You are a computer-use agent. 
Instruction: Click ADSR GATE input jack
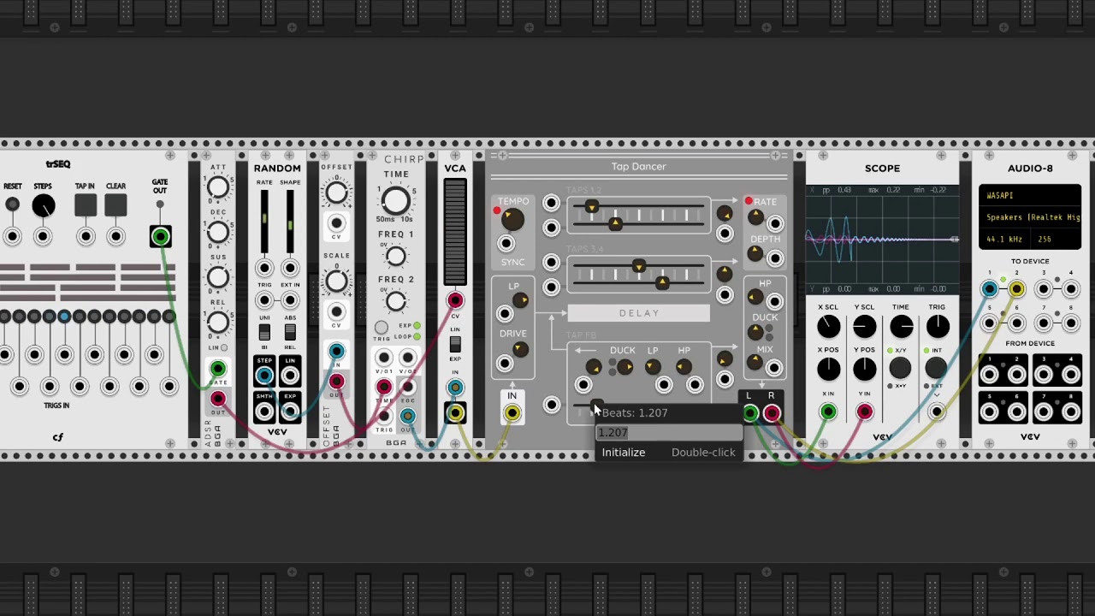(x=218, y=369)
